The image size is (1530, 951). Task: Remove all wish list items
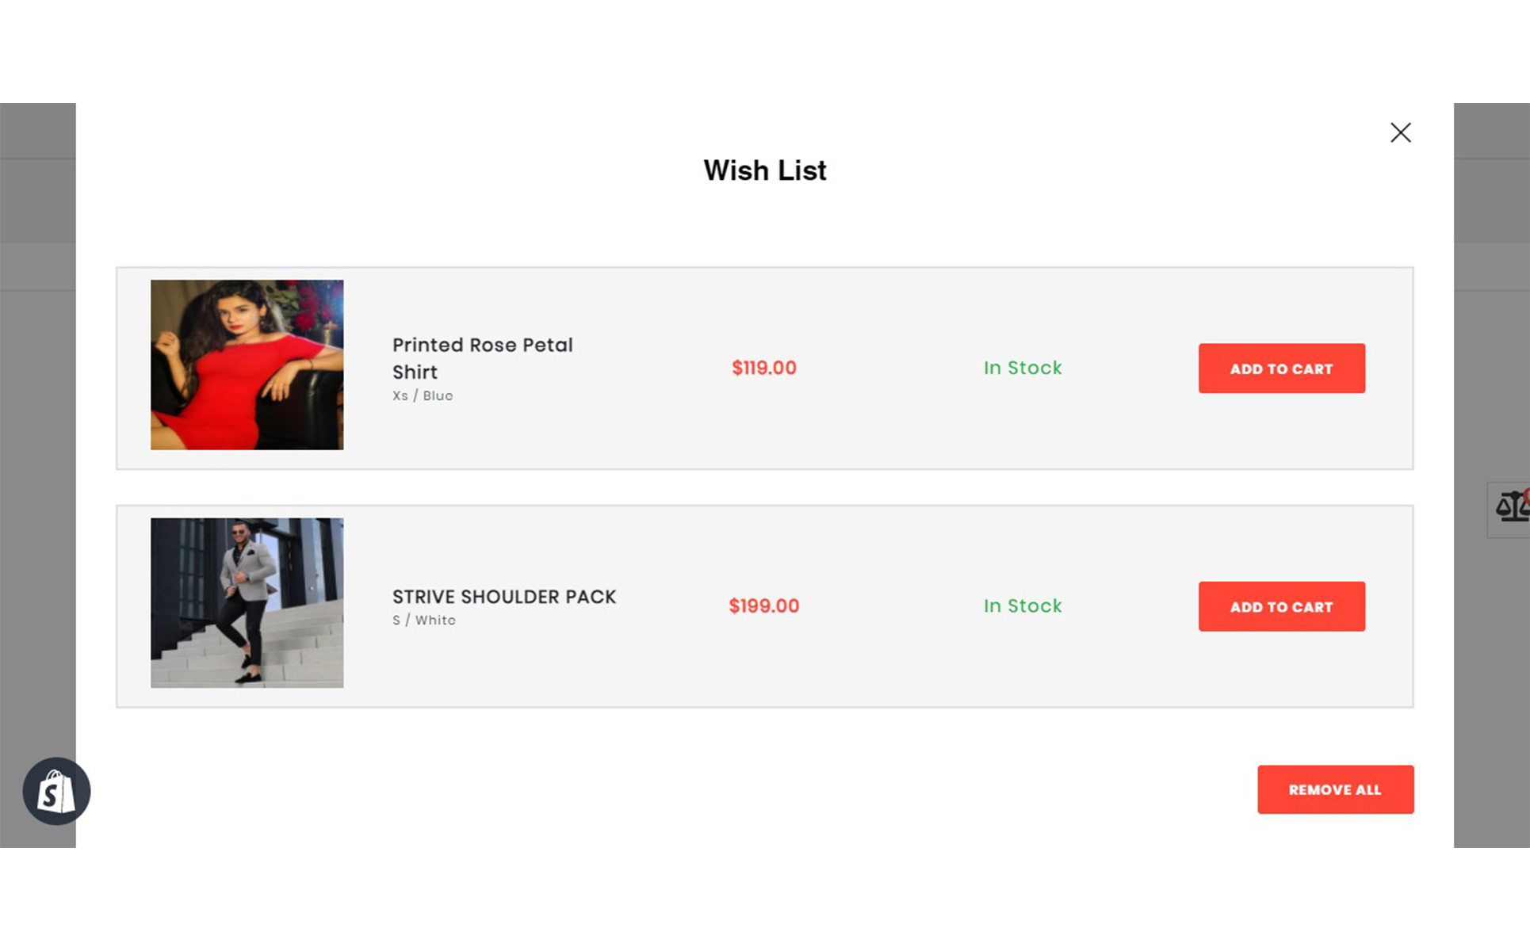point(1335,789)
